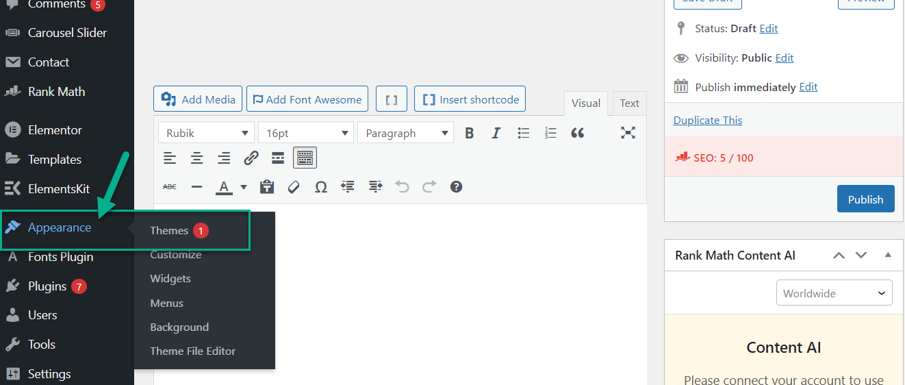This screenshot has width=905, height=385.
Task: Click the Bold formatting icon
Action: (x=469, y=133)
